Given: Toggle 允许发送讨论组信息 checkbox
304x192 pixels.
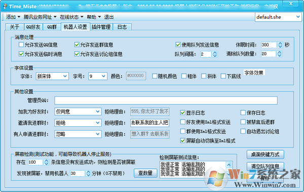Looking at the screenshot, I should 77,54.
